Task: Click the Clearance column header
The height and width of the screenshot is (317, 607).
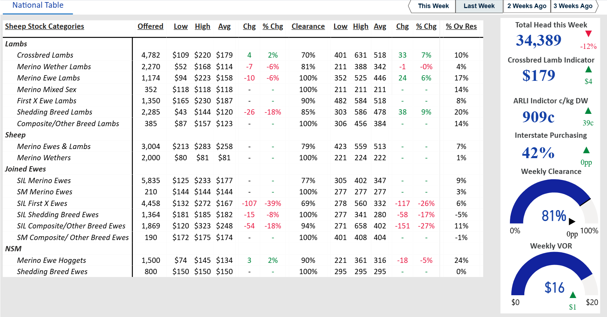Action: [x=308, y=26]
